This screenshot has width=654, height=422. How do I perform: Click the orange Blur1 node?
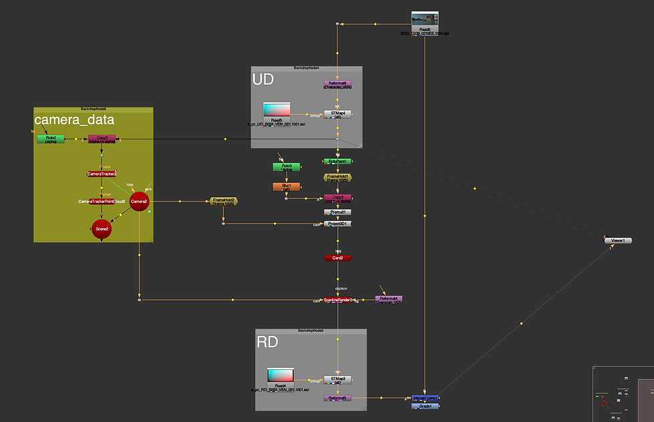click(287, 187)
